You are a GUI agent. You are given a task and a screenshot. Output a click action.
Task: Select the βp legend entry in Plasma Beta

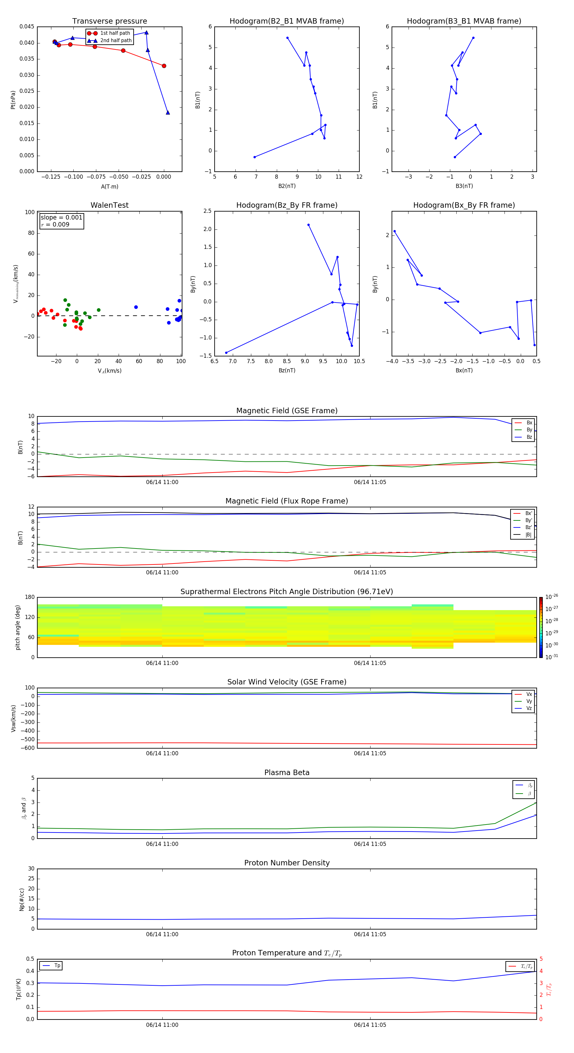524,785
